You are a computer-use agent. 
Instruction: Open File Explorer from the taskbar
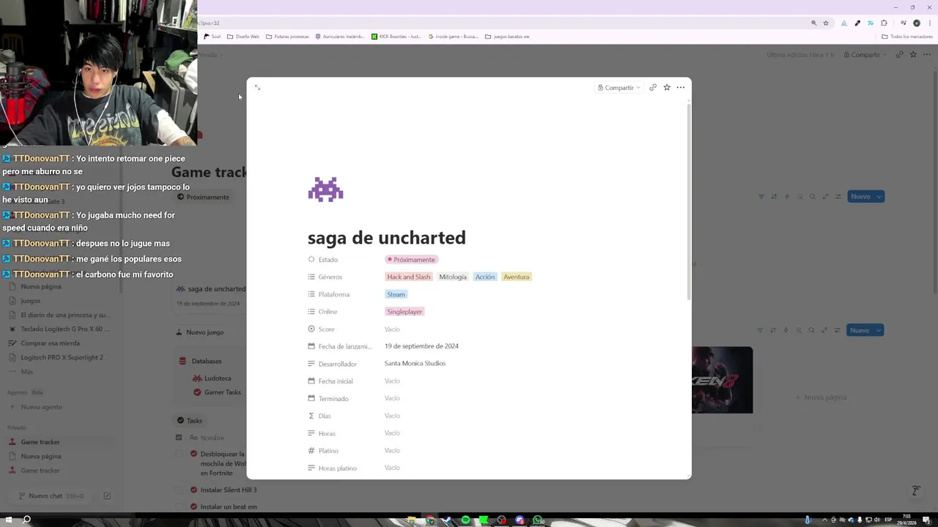412,520
